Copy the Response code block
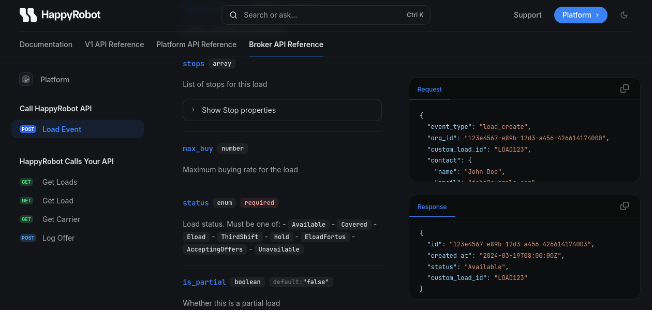 click(625, 206)
